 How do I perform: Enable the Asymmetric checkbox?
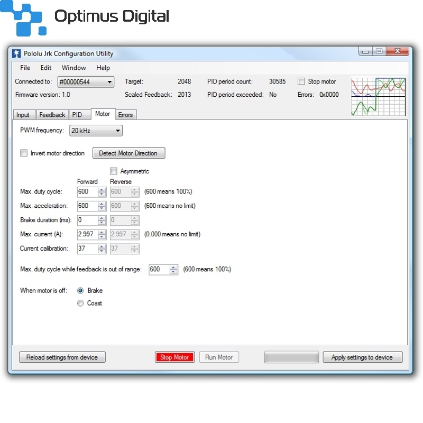click(x=114, y=171)
